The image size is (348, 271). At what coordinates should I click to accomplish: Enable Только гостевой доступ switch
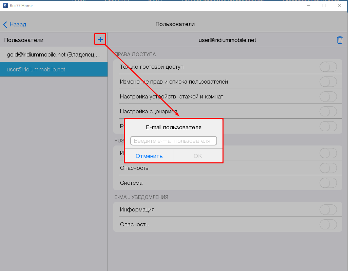pyautogui.click(x=328, y=67)
